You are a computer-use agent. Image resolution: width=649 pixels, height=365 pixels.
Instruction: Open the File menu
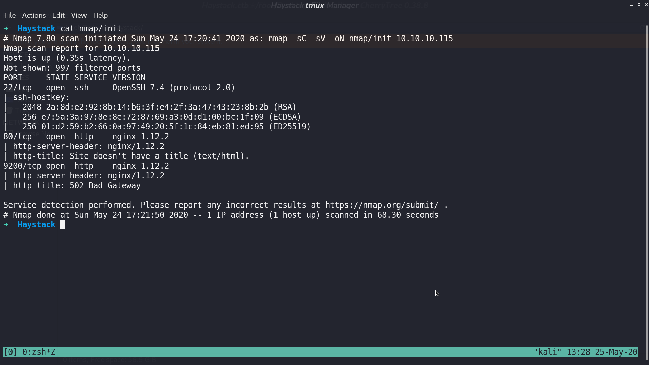click(x=10, y=15)
